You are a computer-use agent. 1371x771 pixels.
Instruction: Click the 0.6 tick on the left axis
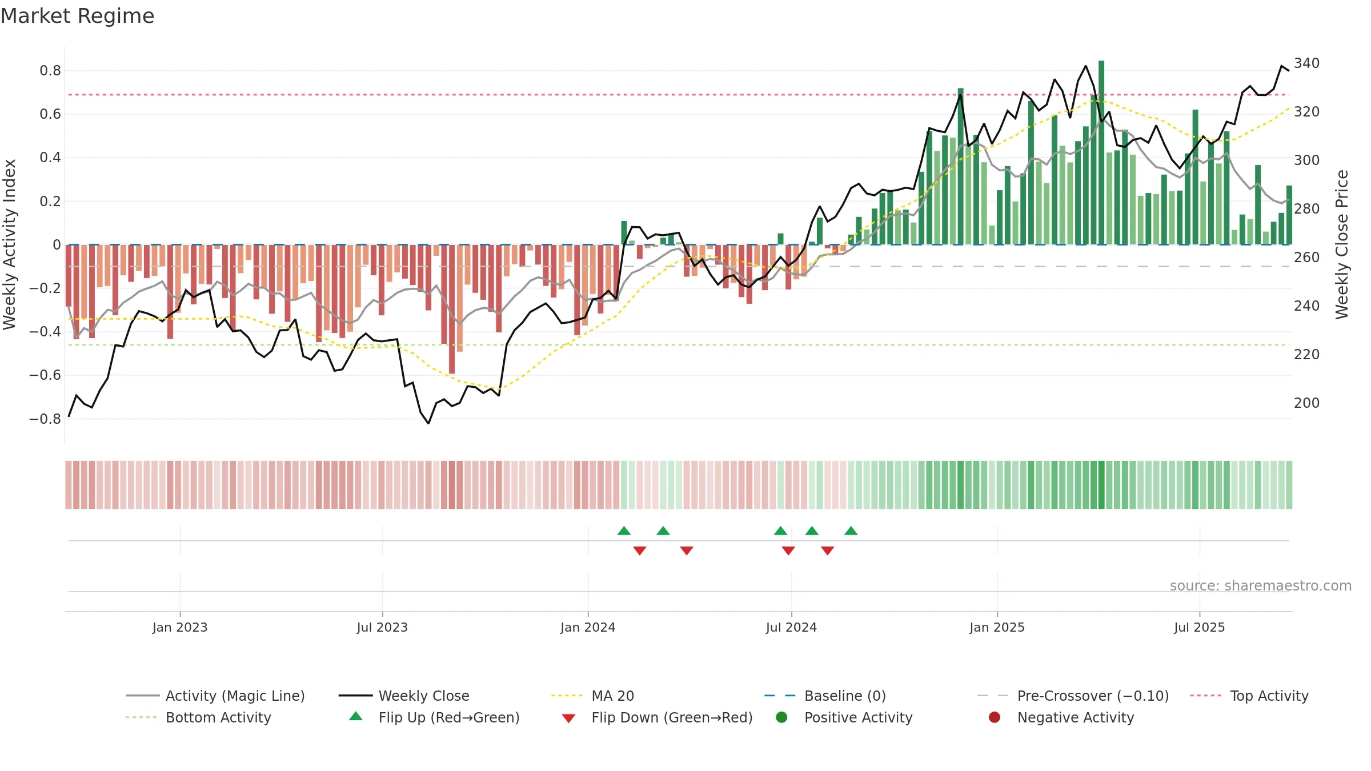(x=50, y=114)
